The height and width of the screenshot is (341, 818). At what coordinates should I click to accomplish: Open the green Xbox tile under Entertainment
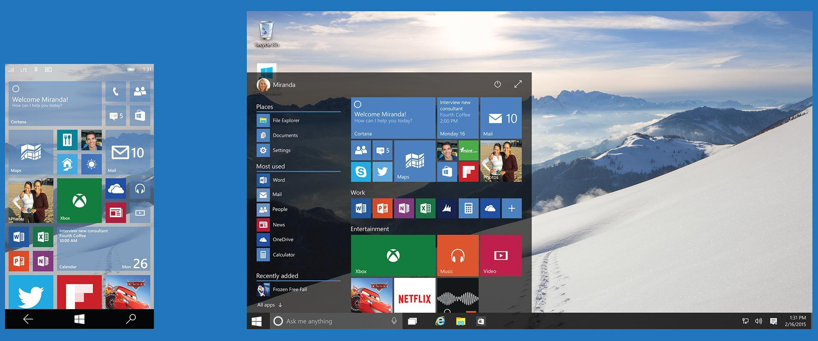(393, 255)
